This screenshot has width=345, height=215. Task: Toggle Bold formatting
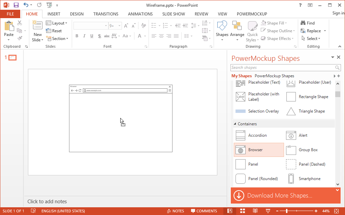(x=77, y=36)
